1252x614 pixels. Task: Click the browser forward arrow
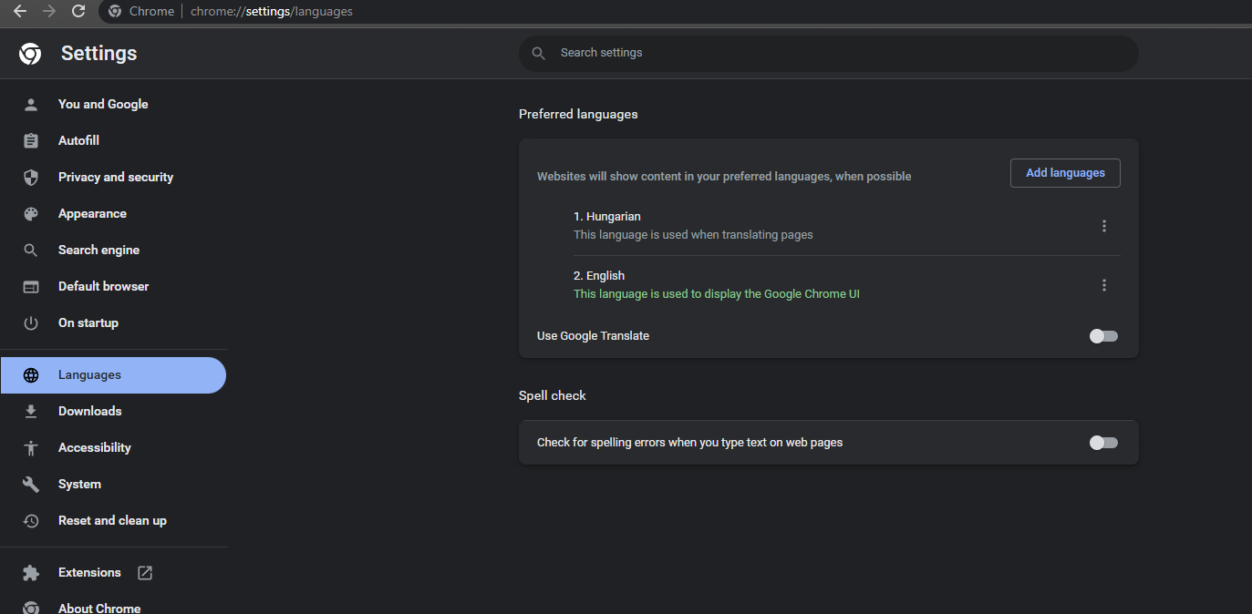49,11
